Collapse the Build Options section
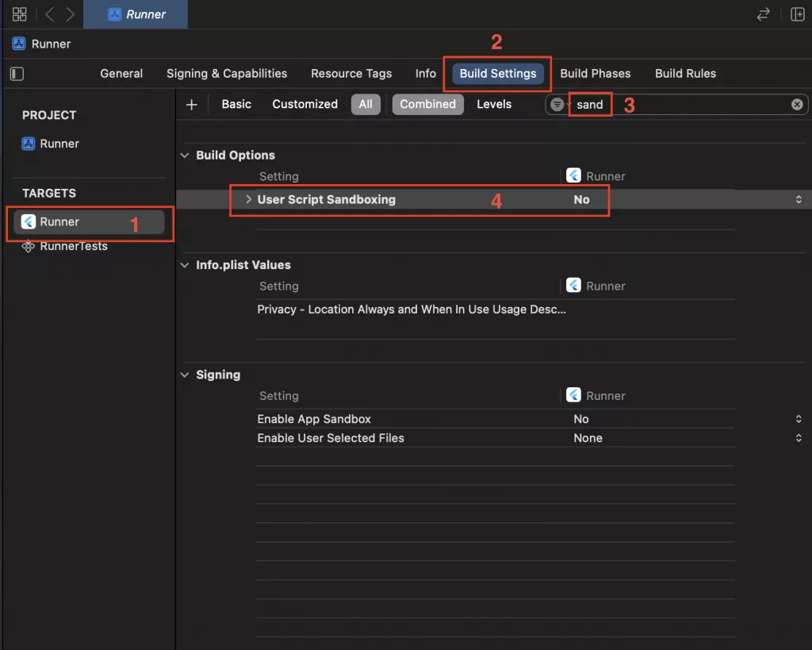The width and height of the screenshot is (812, 650). coord(184,155)
